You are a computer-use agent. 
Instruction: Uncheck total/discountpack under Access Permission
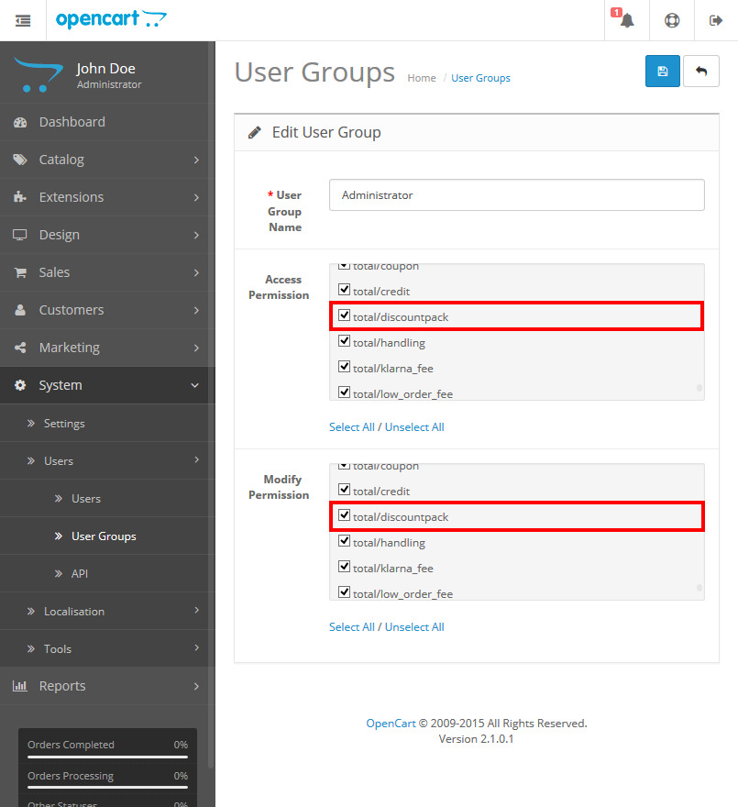coord(344,315)
